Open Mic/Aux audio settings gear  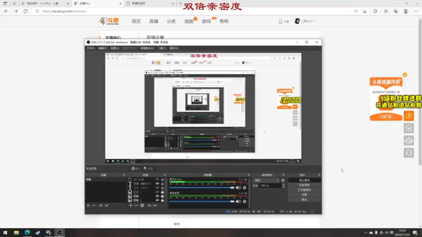tap(245, 187)
